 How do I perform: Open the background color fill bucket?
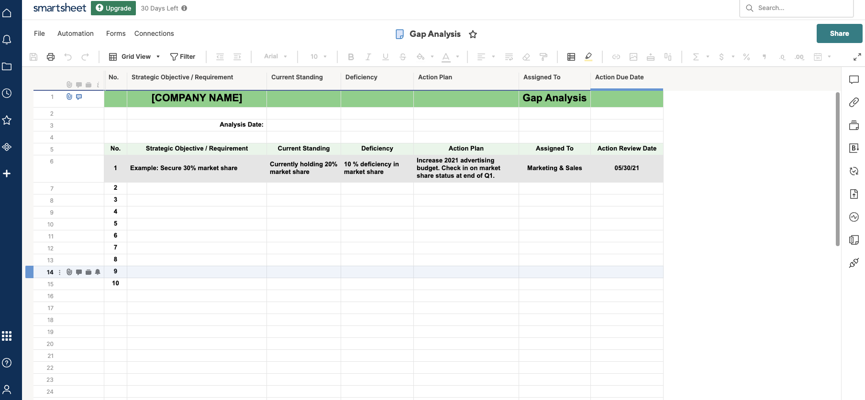pyautogui.click(x=421, y=57)
